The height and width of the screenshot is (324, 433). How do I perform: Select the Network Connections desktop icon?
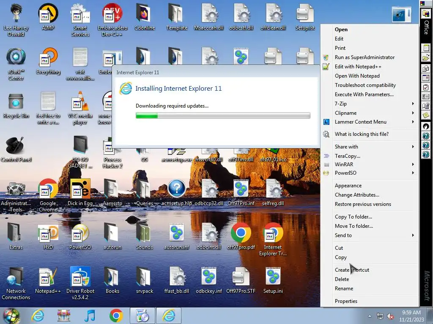click(x=16, y=283)
